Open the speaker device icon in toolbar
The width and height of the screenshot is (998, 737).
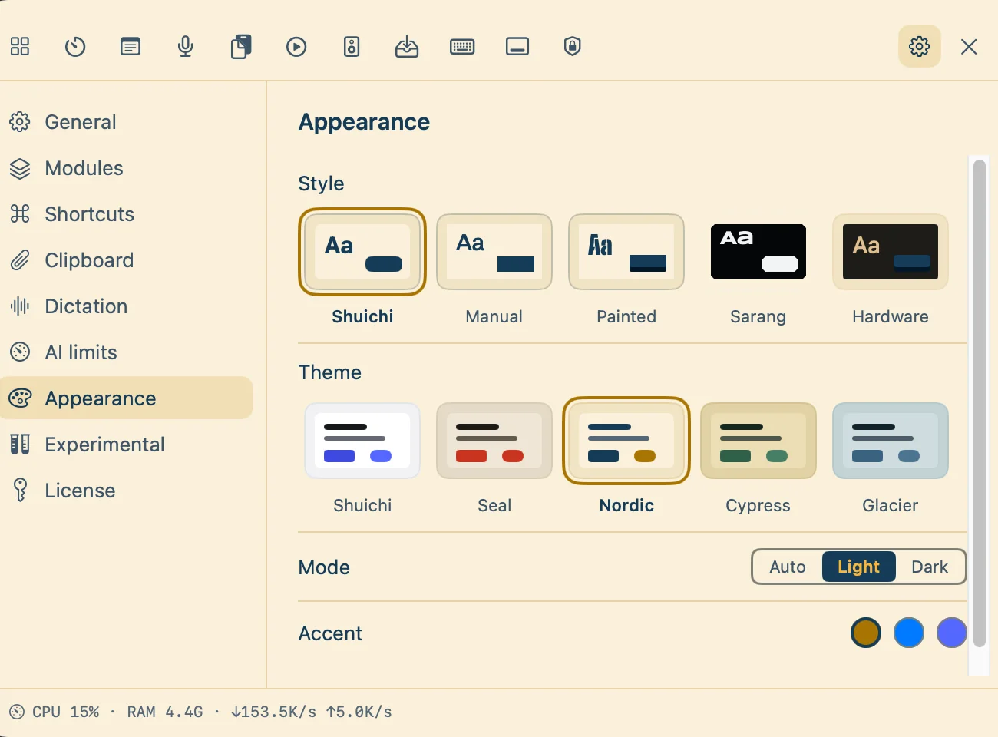tap(352, 47)
